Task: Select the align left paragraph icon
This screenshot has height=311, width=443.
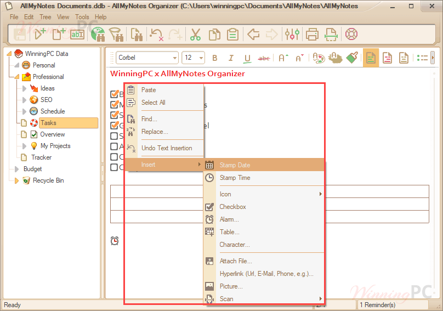Action: [x=371, y=58]
